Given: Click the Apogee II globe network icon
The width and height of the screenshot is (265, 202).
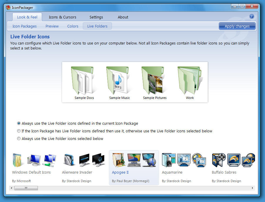Looking at the screenshot, I should (x=149, y=160).
